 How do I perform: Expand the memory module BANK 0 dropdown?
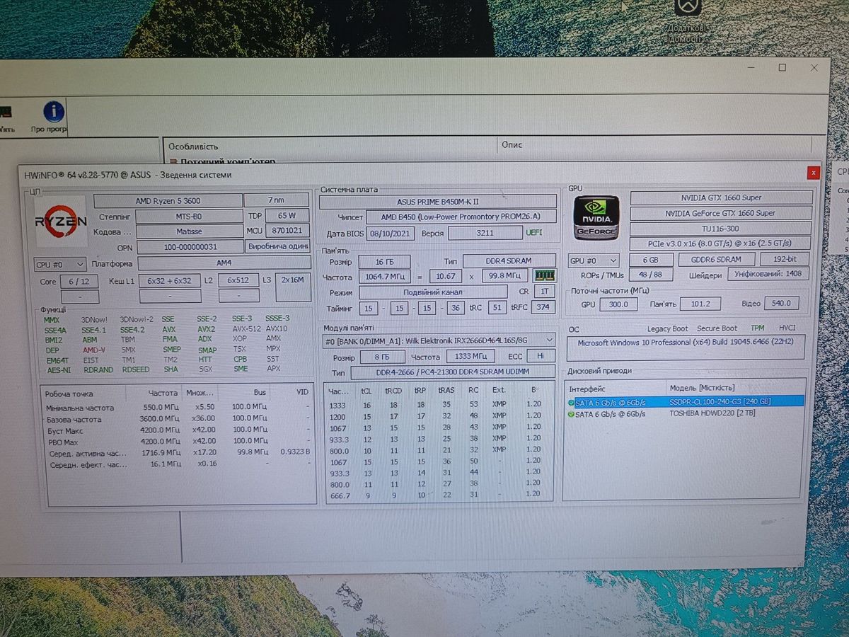439,340
